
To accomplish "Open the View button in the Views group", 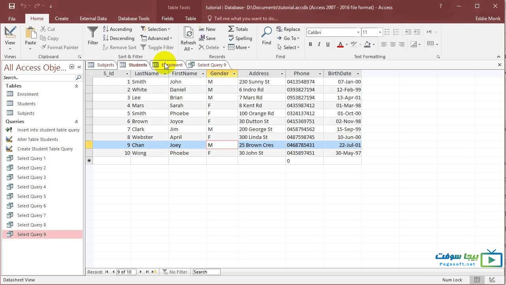I will [10, 38].
